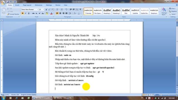The width and height of the screenshot is (178, 100).
Task: Click Increase Indent icon
Action: tap(74, 9)
